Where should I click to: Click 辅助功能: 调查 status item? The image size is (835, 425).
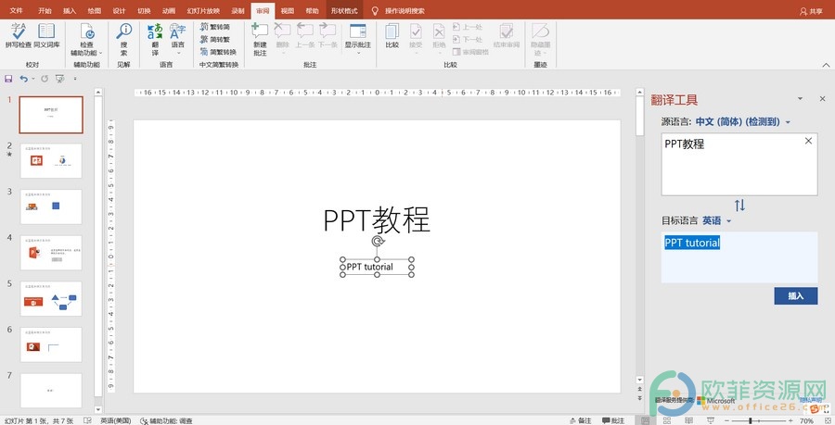click(x=166, y=420)
